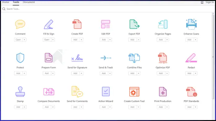The width and height of the screenshot is (216, 121).
Task: Click the Send for Comments icon
Action: pyautogui.click(x=77, y=92)
